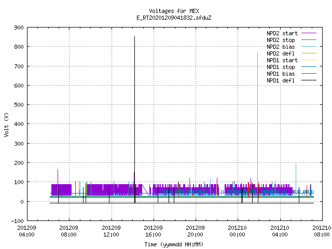Click the red NPD1 bias legend line

[x=309, y=74]
